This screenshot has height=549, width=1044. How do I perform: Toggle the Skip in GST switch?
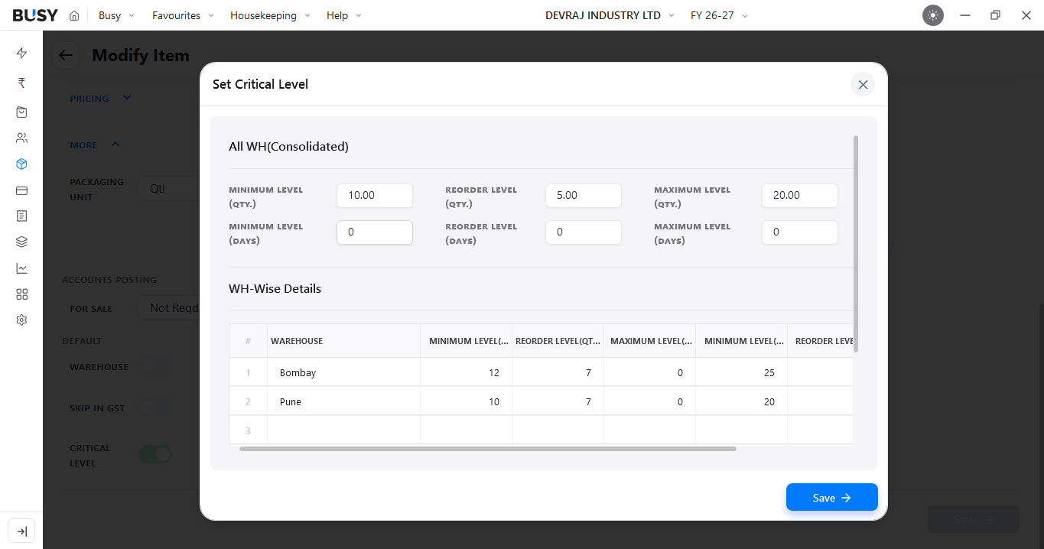click(155, 408)
